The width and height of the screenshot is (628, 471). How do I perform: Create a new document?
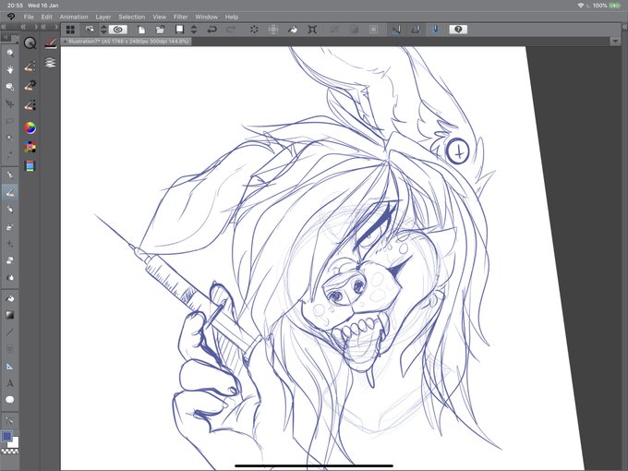(x=141, y=30)
